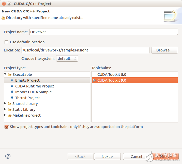
Task: Click the Next > button
Action: 107,157
